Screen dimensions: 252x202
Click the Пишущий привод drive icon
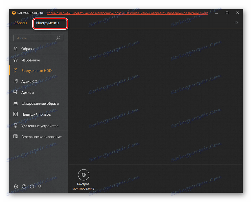click(15, 114)
